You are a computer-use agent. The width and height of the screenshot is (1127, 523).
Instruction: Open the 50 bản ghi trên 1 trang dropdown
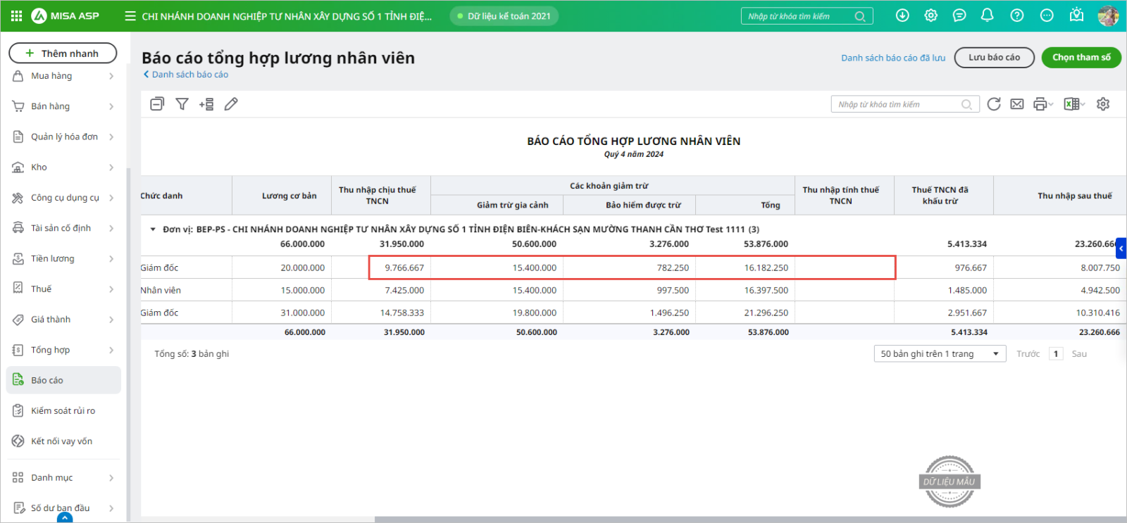click(940, 354)
